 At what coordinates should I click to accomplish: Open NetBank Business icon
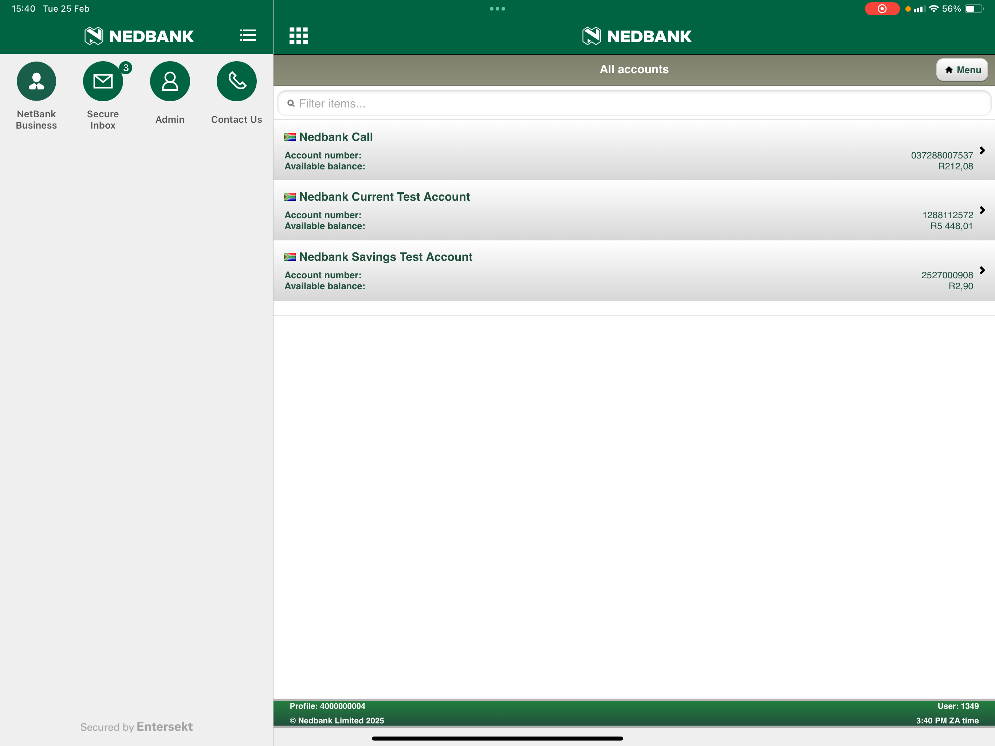click(x=36, y=82)
